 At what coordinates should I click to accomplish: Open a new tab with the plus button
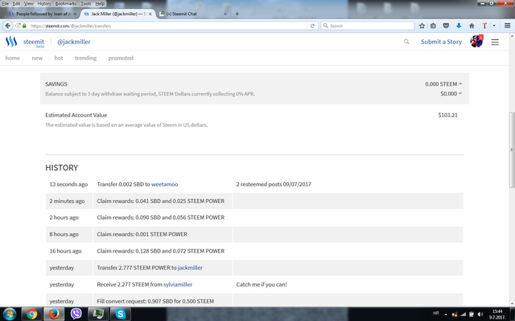[x=237, y=14]
